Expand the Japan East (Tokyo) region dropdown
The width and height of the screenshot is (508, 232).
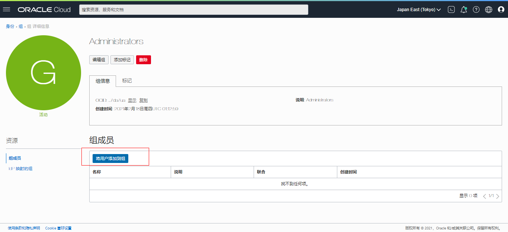coord(419,10)
